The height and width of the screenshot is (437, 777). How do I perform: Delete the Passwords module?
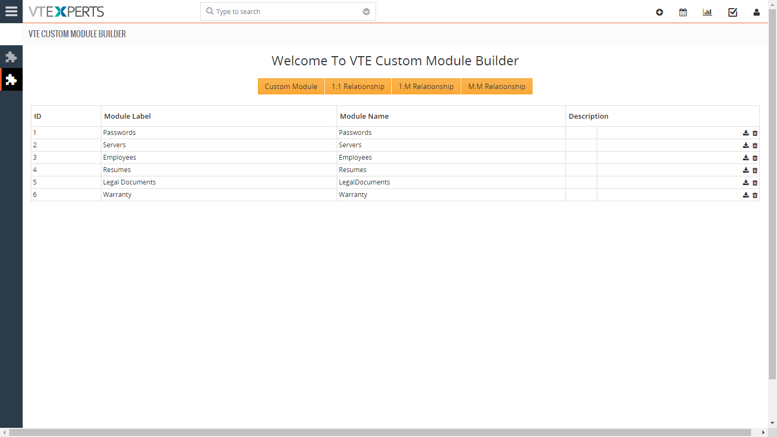755,133
